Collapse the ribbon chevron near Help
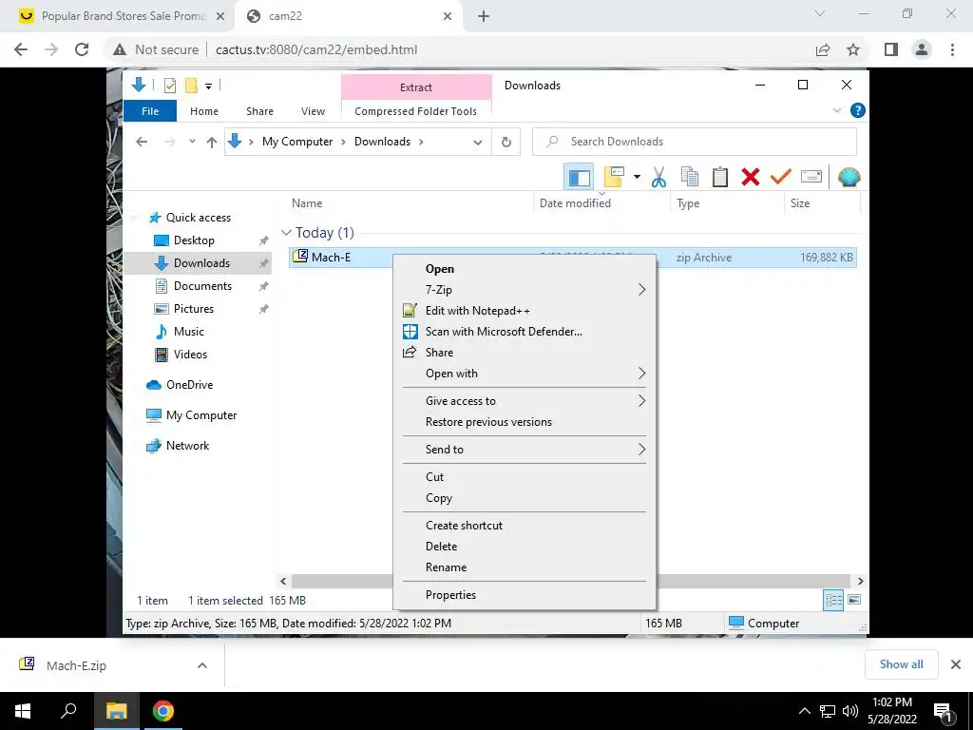 836,110
